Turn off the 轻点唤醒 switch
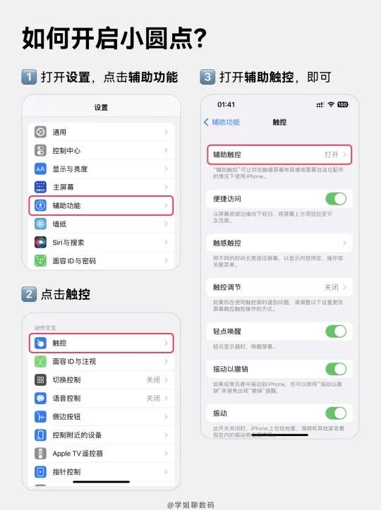The width and height of the screenshot is (381, 510). 336,332
